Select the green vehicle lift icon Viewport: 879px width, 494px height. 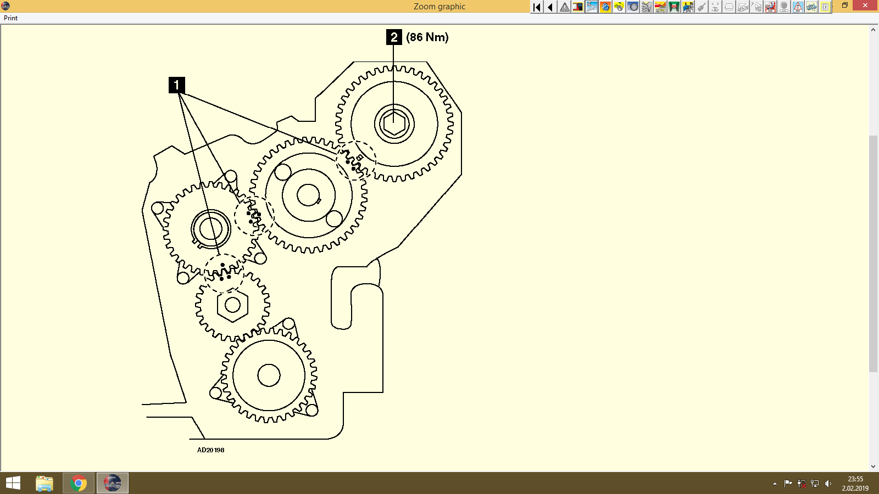pyautogui.click(x=674, y=7)
